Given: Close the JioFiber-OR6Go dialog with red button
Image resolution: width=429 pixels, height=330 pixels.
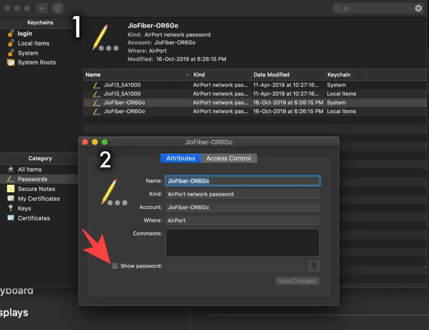Looking at the screenshot, I should tap(85, 142).
